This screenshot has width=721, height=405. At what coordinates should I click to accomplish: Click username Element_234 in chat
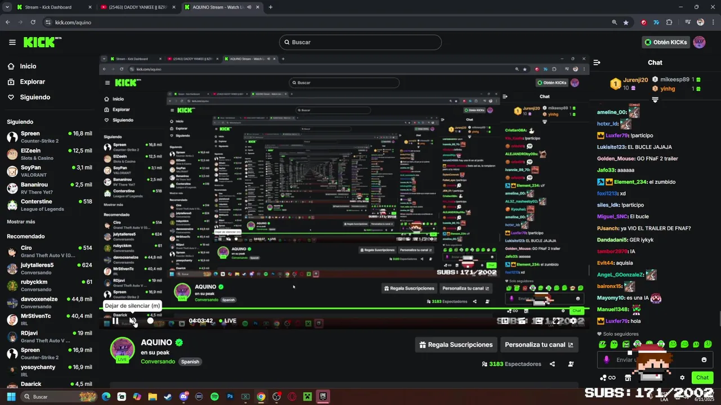pos(630,182)
